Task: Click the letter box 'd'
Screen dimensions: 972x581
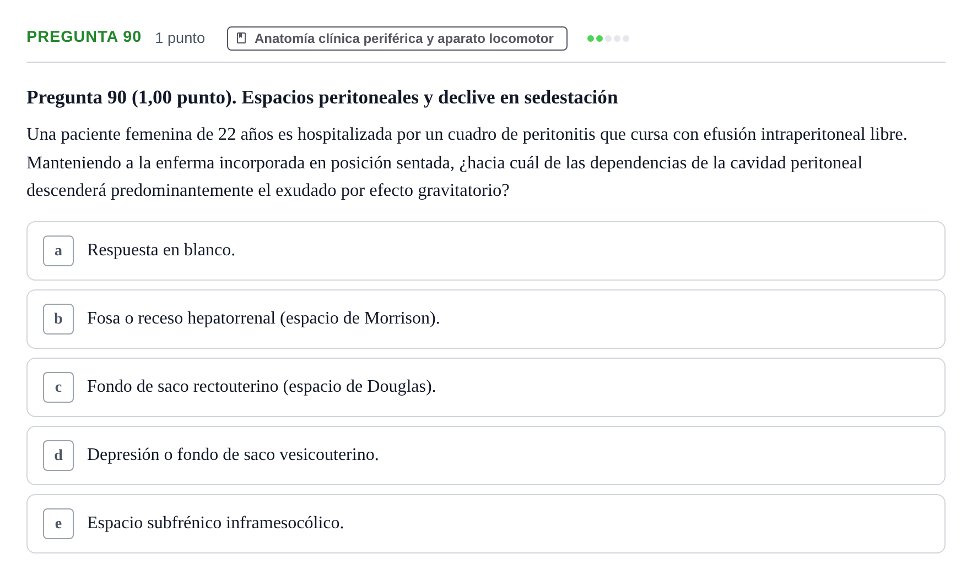Action: point(58,456)
